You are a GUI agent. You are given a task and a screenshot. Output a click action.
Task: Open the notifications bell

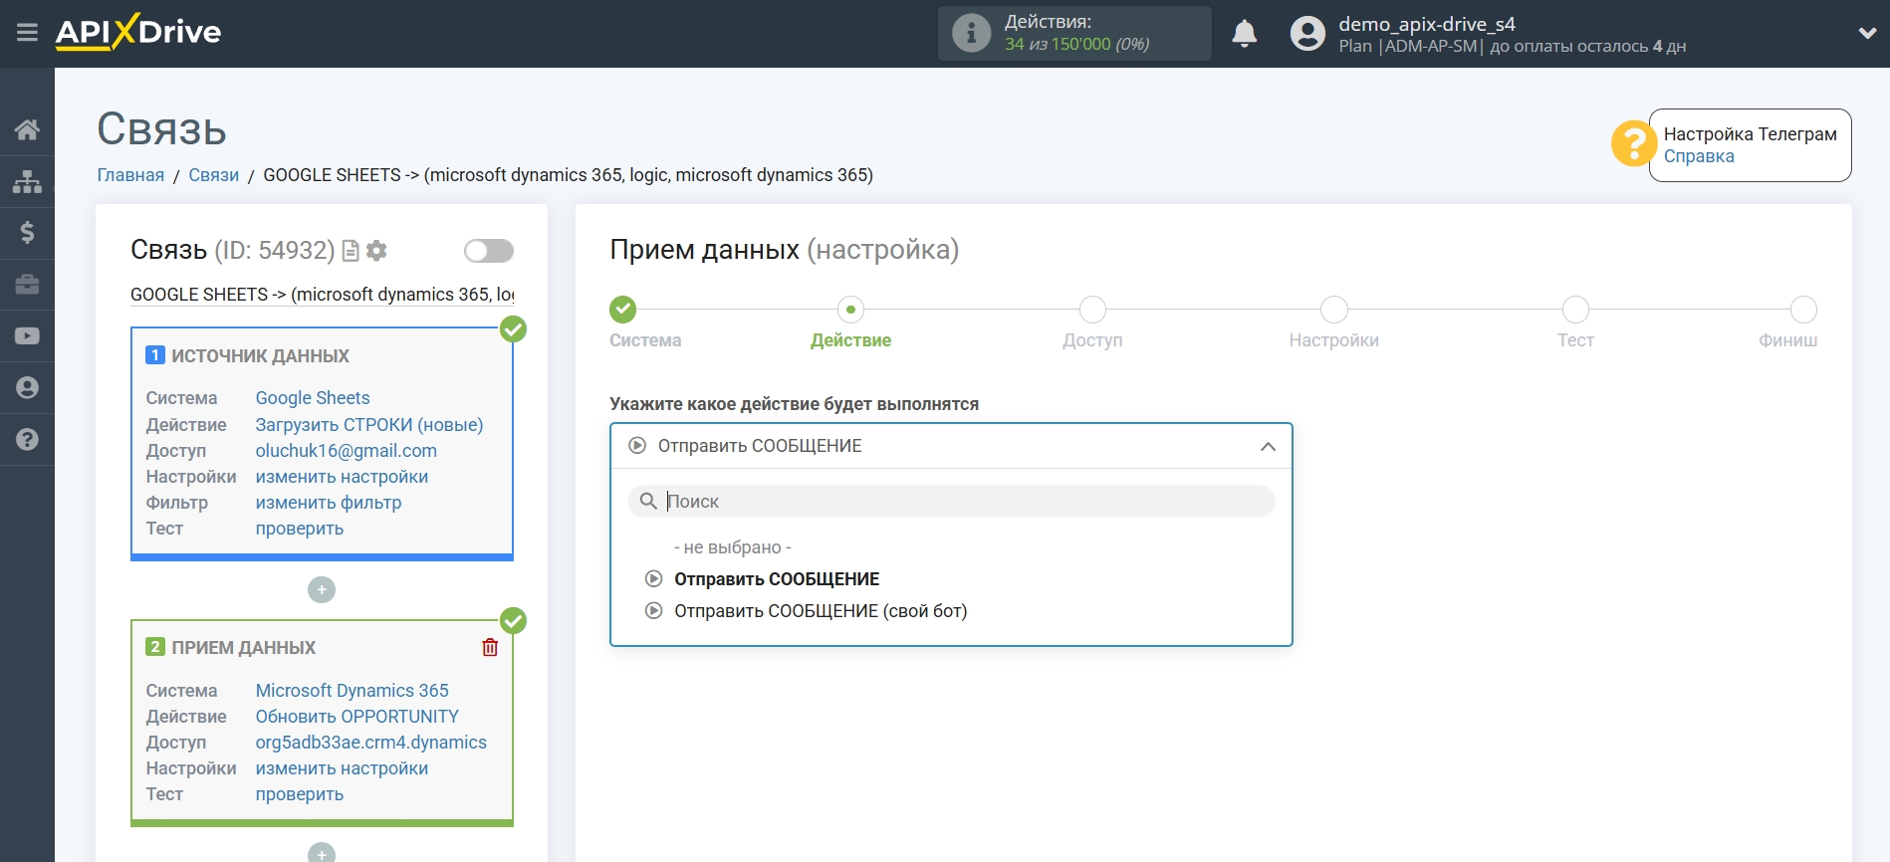click(1244, 34)
